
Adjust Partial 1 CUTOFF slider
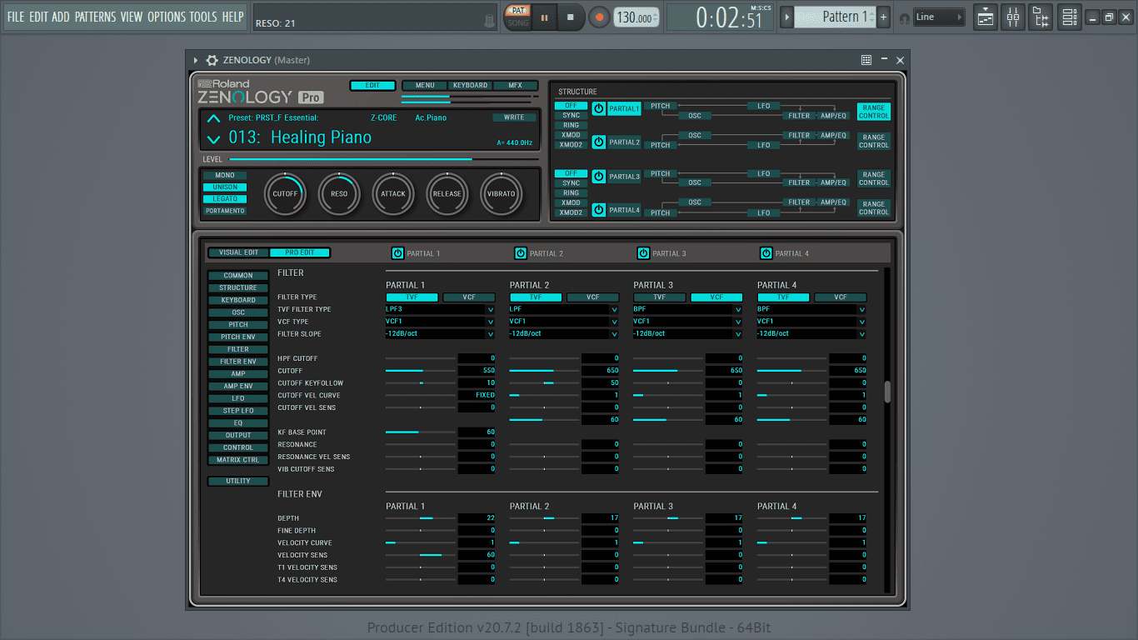(x=421, y=371)
